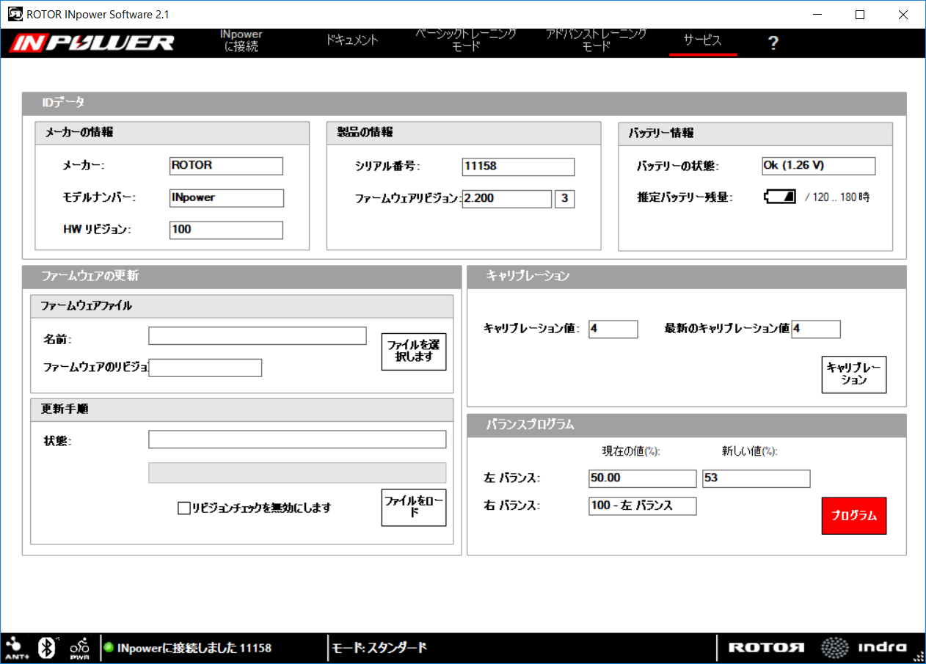This screenshot has height=664, width=926.
Task: Click the キャリブレーション値 field
Action: (613, 329)
